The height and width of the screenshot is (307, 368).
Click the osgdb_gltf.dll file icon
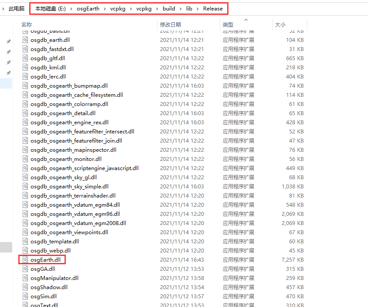point(25,58)
